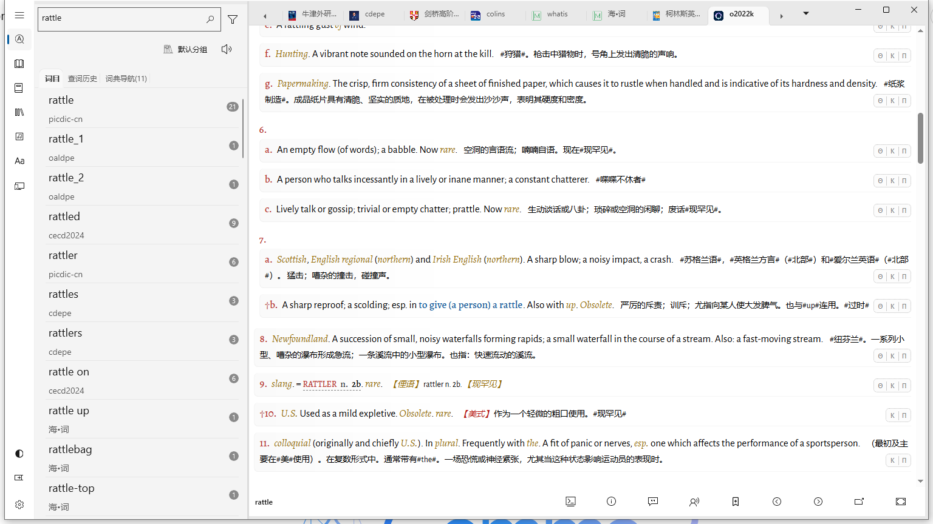Image resolution: width=933 pixels, height=524 pixels.
Task: Open the devices icon in the sidebar
Action: (x=19, y=186)
